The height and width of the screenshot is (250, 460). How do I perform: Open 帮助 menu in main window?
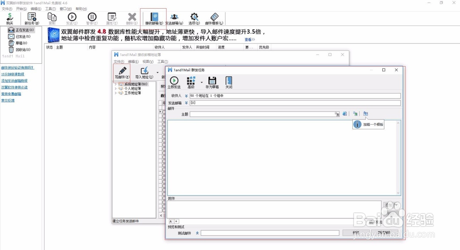click(81, 9)
